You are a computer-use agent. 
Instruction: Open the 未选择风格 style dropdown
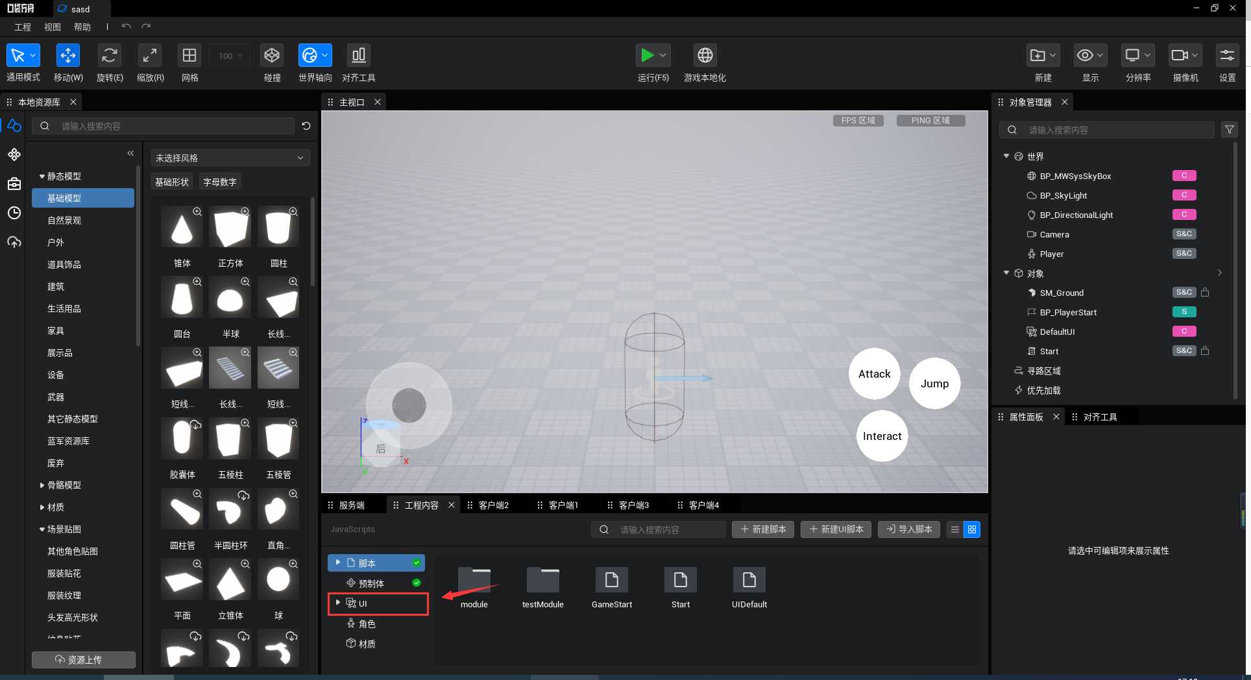pos(230,158)
